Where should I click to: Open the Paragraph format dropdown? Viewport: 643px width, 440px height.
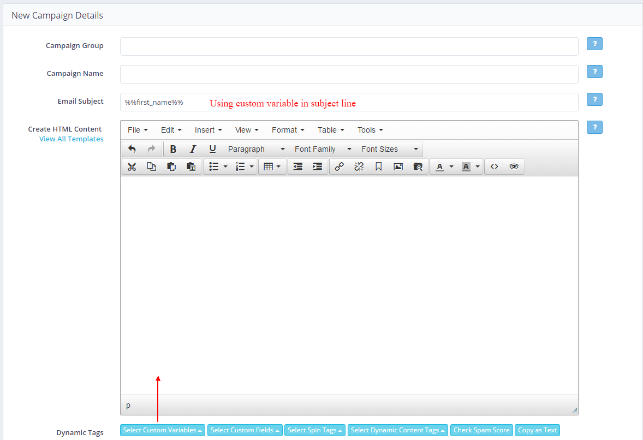tap(256, 149)
